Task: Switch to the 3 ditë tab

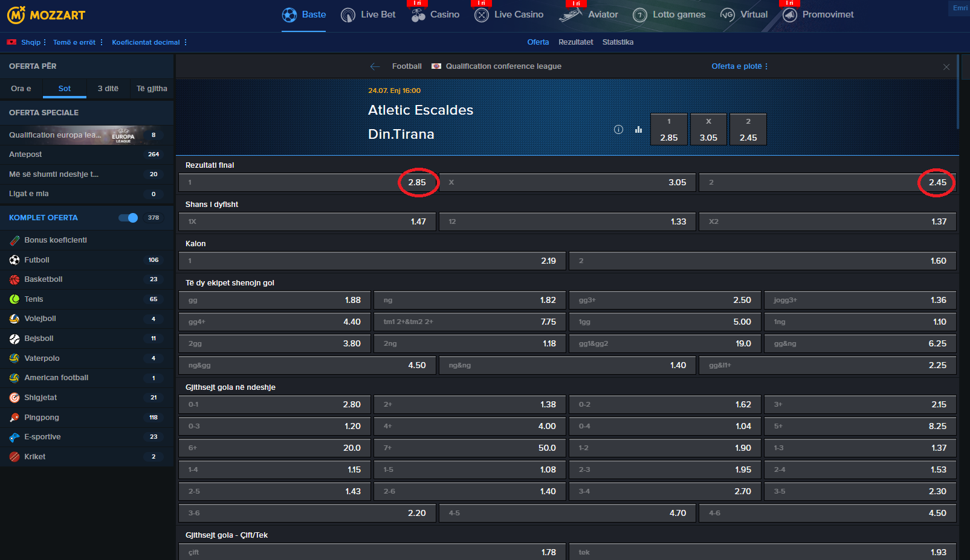Action: 108,89
